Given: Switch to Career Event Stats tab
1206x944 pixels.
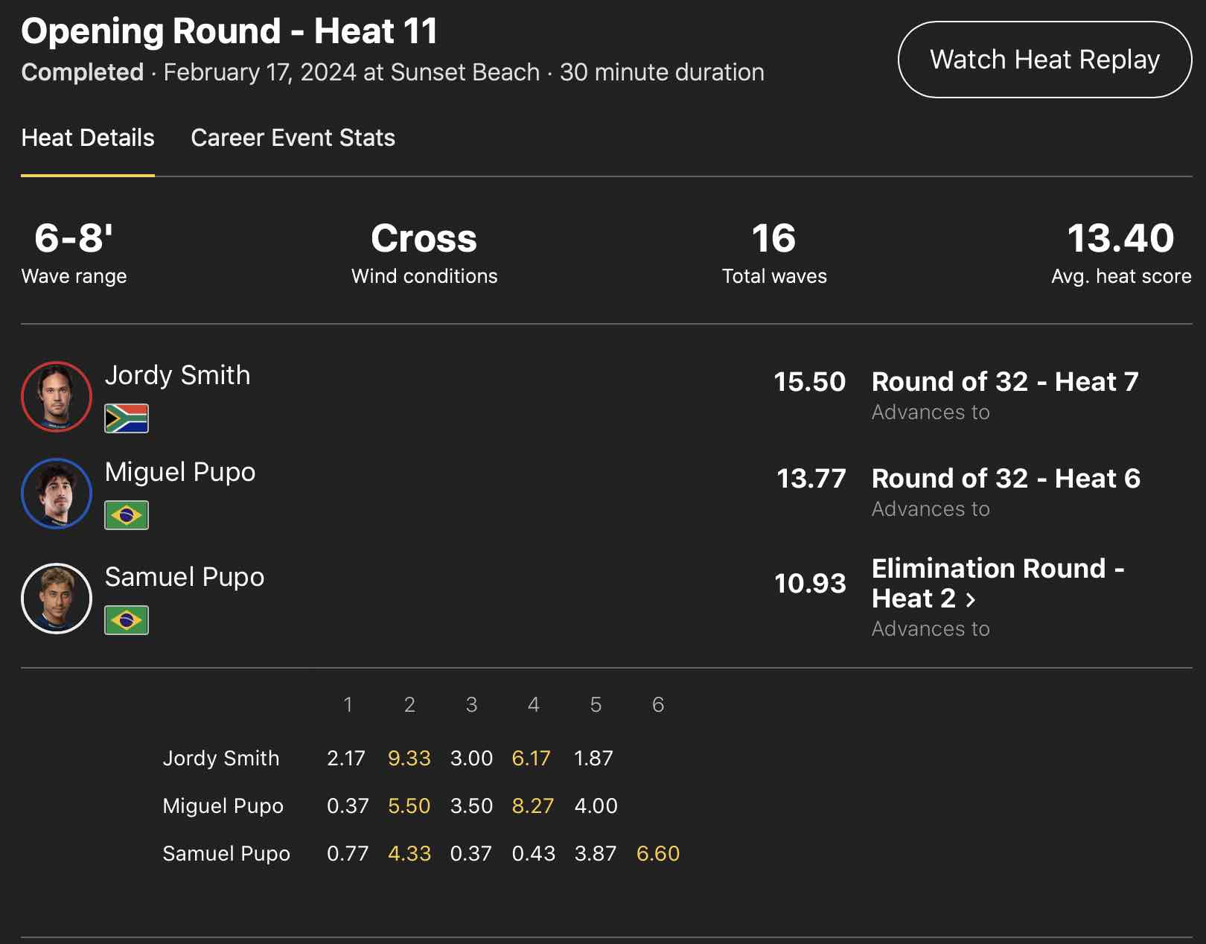Looking at the screenshot, I should coord(293,138).
